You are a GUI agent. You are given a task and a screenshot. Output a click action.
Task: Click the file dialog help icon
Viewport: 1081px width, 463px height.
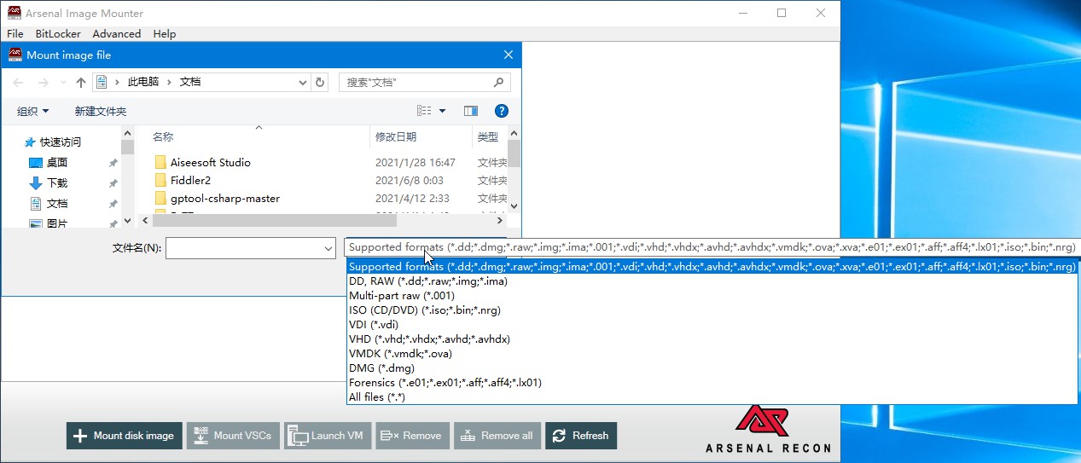point(502,111)
